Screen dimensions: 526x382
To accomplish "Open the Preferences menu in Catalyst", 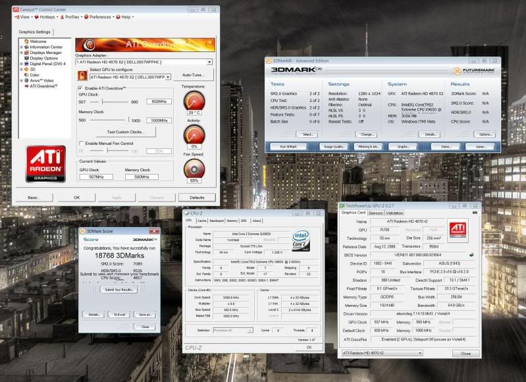I will click(x=99, y=16).
